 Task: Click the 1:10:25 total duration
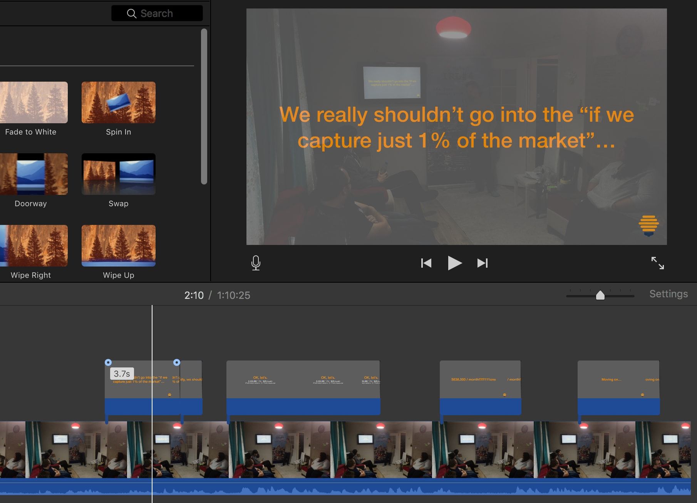tap(234, 295)
